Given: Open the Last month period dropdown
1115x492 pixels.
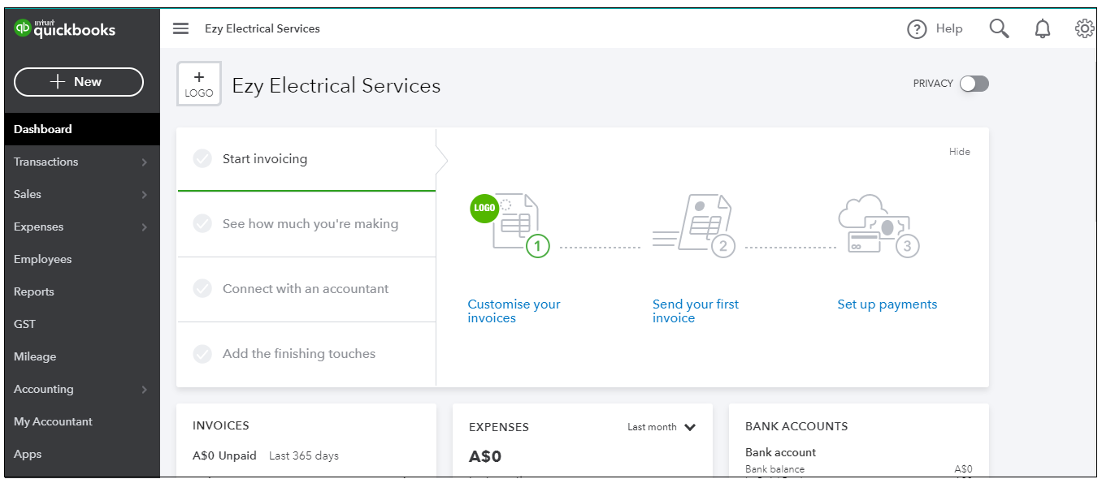Looking at the screenshot, I should (x=662, y=427).
